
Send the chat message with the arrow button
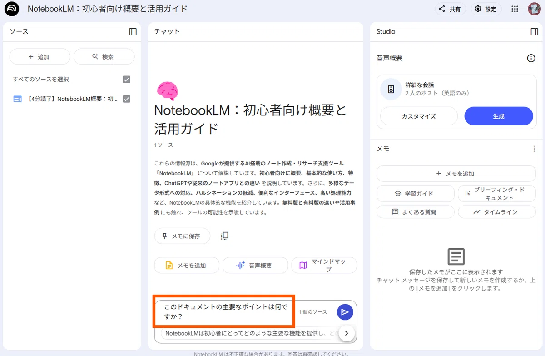point(345,312)
